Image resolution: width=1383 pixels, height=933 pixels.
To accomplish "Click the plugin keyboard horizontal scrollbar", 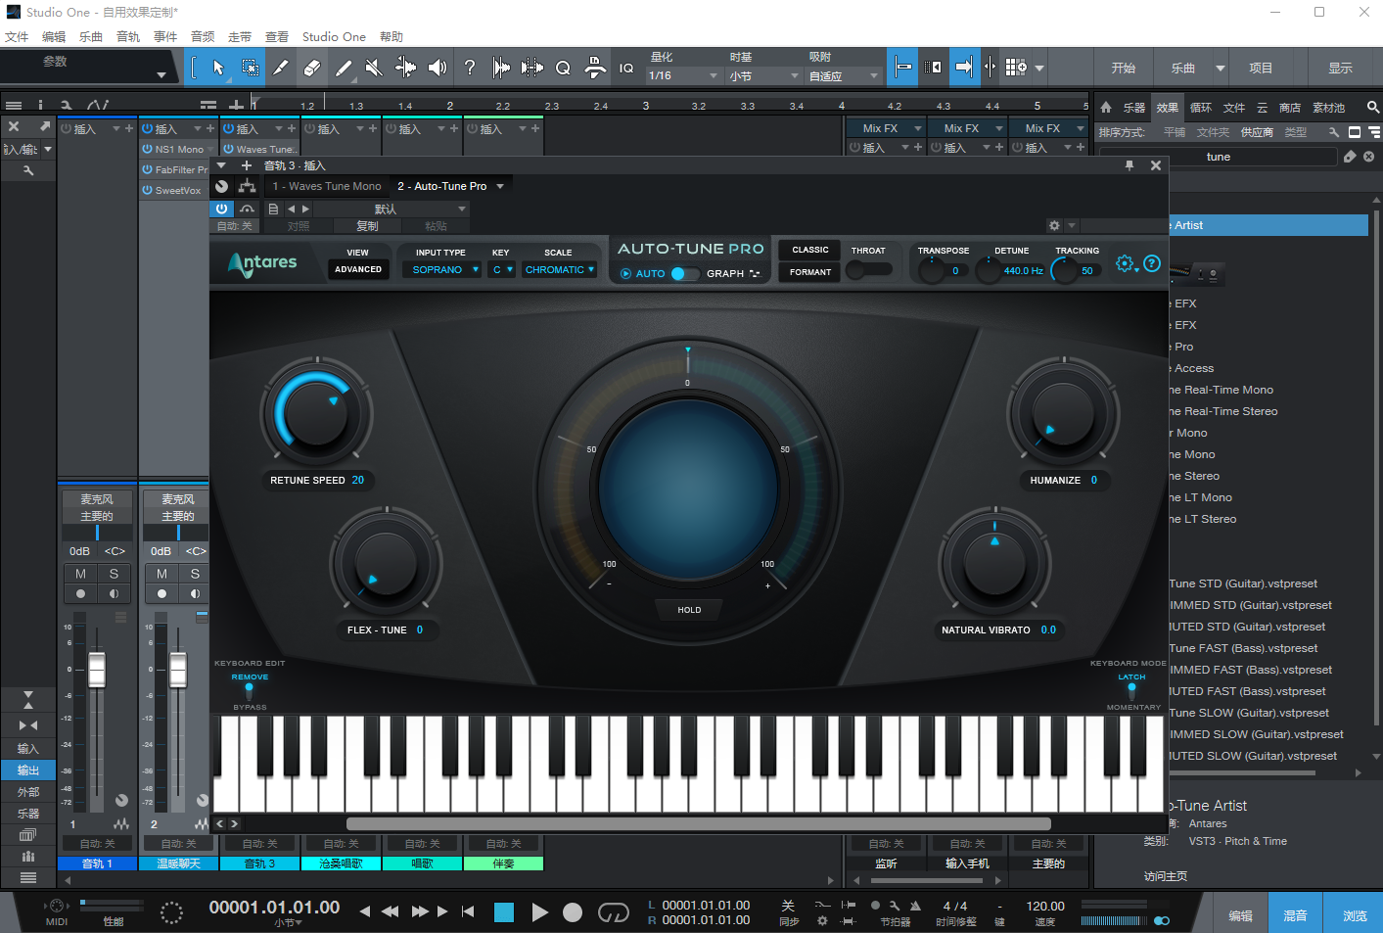I will click(698, 824).
